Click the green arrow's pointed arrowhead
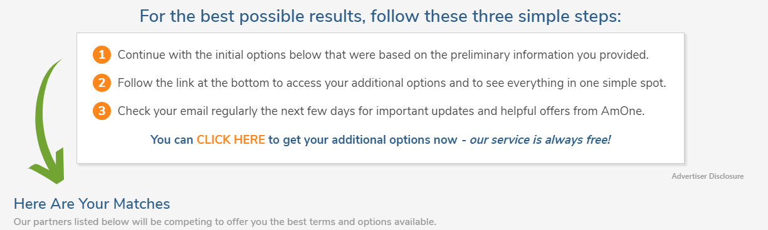This screenshot has height=230, width=768. (x=48, y=166)
